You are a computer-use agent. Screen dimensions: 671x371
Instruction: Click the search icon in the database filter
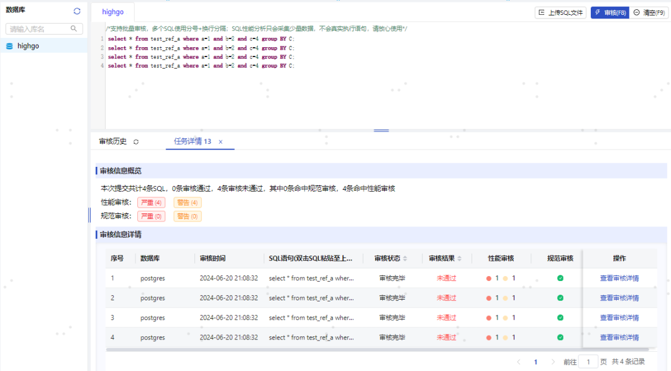click(73, 29)
